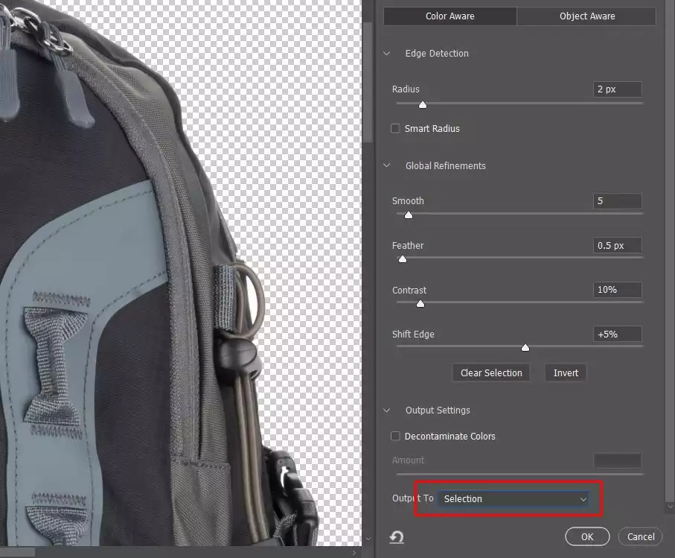675x558 pixels.
Task: Confirm changes with the OK button
Action: tap(587, 536)
